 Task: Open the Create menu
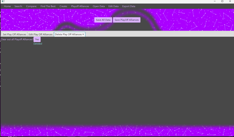(x=63, y=6)
